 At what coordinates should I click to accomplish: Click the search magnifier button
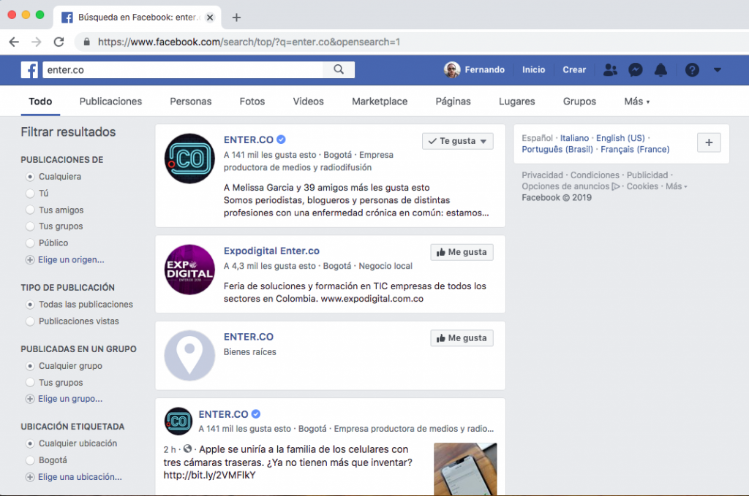point(339,69)
